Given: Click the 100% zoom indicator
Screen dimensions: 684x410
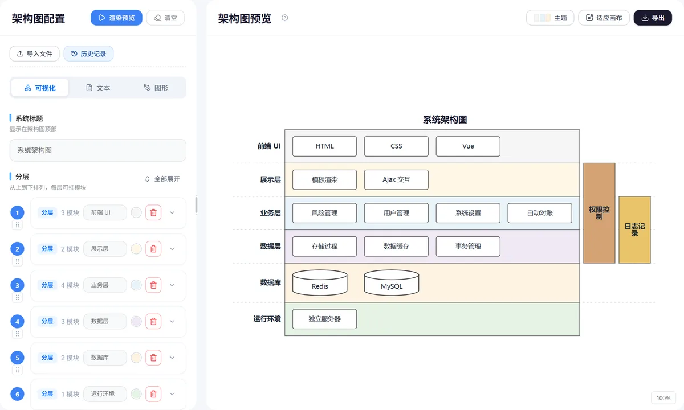Looking at the screenshot, I should [x=663, y=398].
